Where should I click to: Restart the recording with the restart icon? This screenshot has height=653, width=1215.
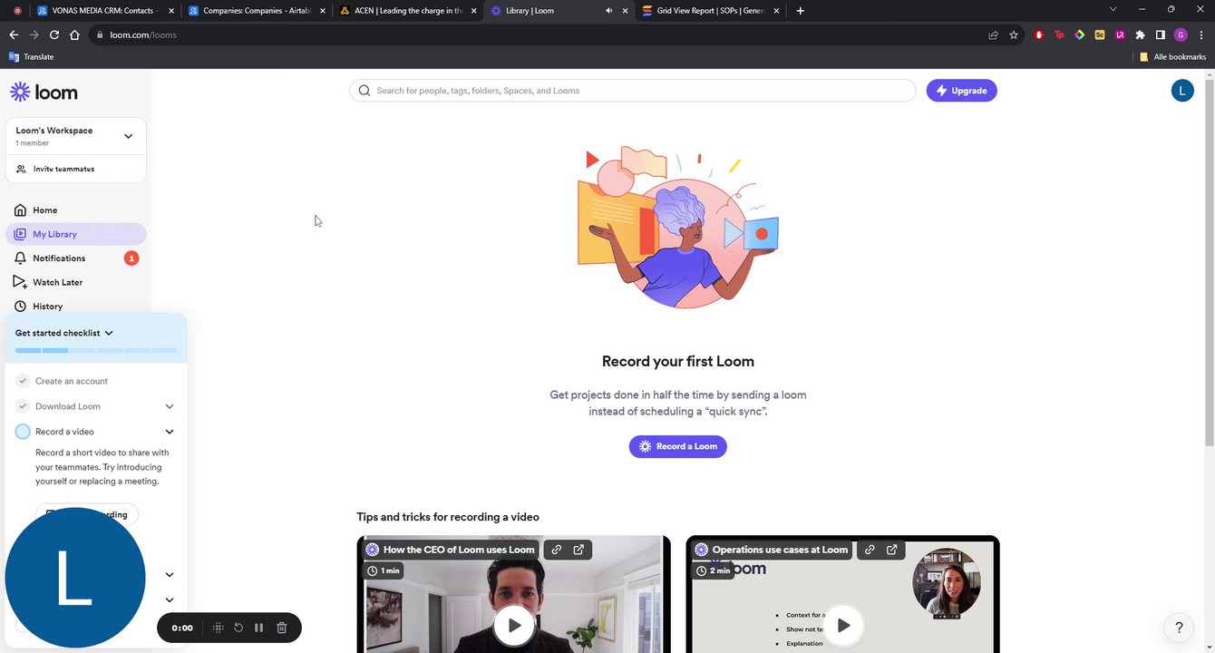tap(238, 628)
